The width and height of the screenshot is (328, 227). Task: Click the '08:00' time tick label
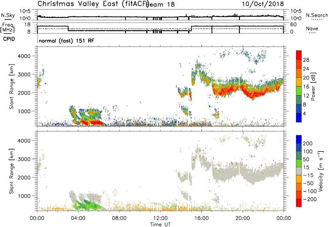point(119,218)
